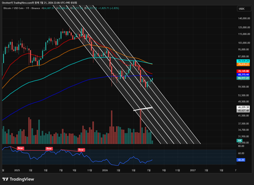Screen dimensions: 254x185
Task: Select the white 46,209.38 price label
Action: tap(243, 107)
